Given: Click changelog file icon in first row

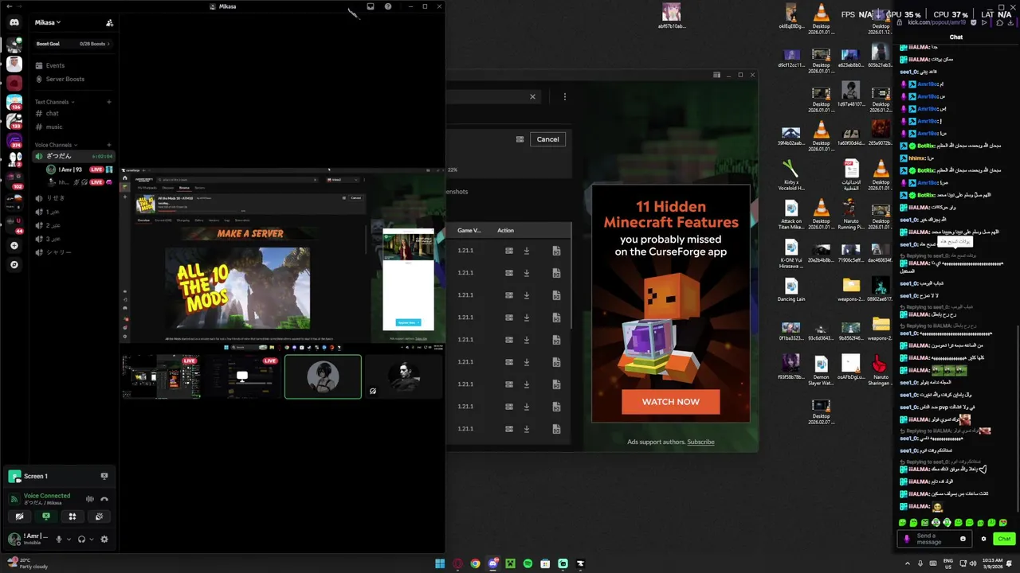Looking at the screenshot, I should [x=556, y=251].
